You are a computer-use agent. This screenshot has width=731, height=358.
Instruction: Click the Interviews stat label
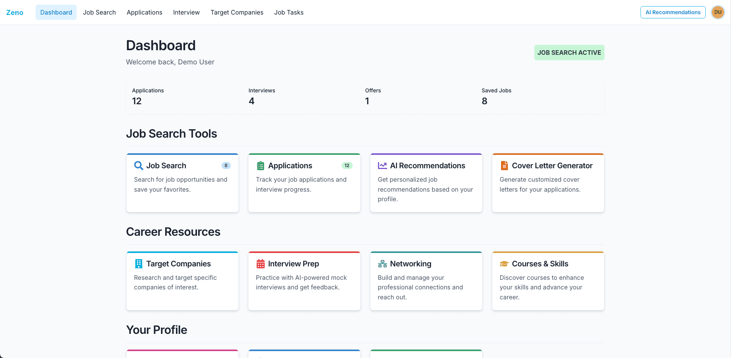[262, 90]
